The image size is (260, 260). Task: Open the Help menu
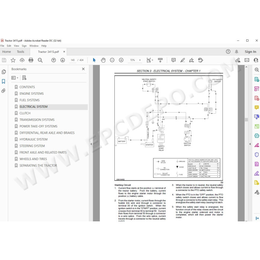point(44,46)
